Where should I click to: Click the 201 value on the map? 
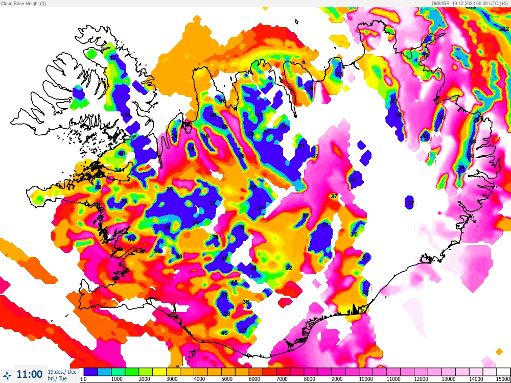point(478,119)
